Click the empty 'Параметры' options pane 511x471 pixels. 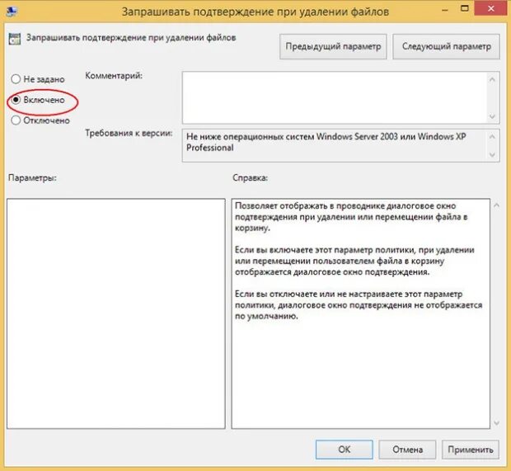point(116,313)
